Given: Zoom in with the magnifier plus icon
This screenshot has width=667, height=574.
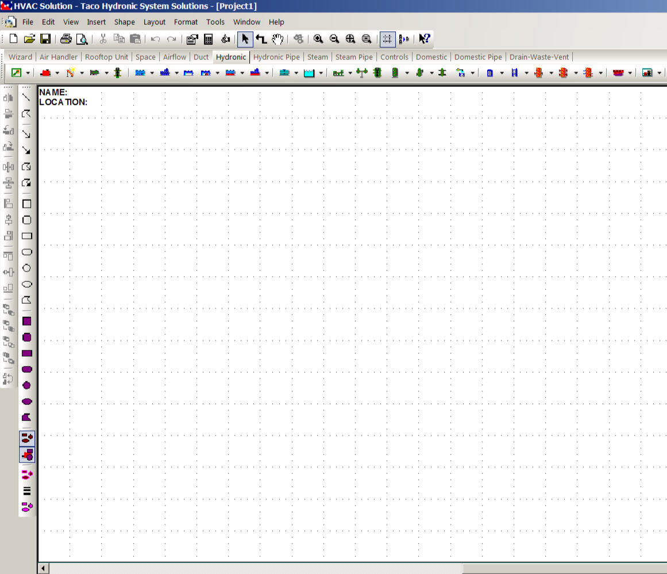Looking at the screenshot, I should [318, 39].
